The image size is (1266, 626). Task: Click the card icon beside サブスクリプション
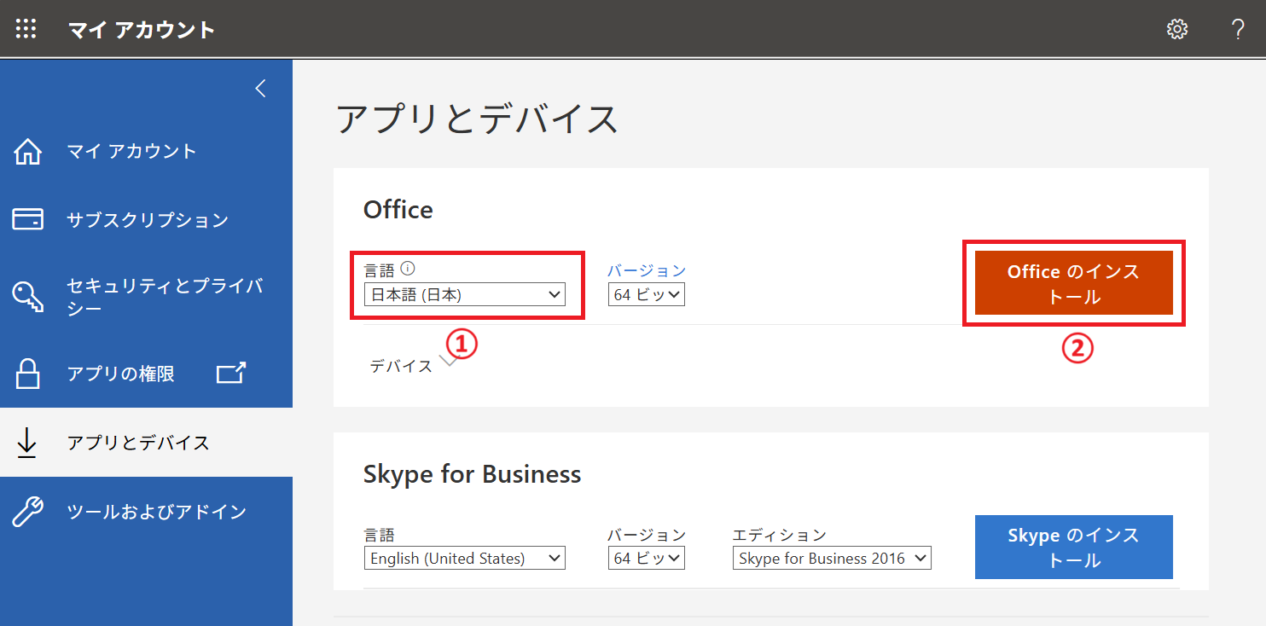click(28, 219)
